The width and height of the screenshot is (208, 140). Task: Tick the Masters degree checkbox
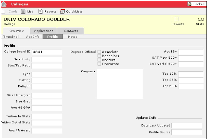99,60
